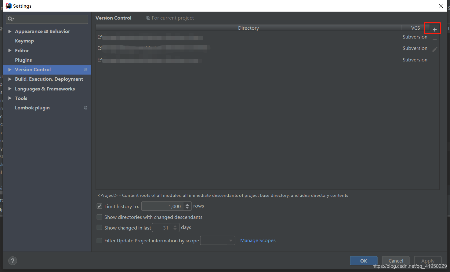The image size is (450, 272).
Task: Enable Filter Update Project information by scope
Action: point(99,241)
